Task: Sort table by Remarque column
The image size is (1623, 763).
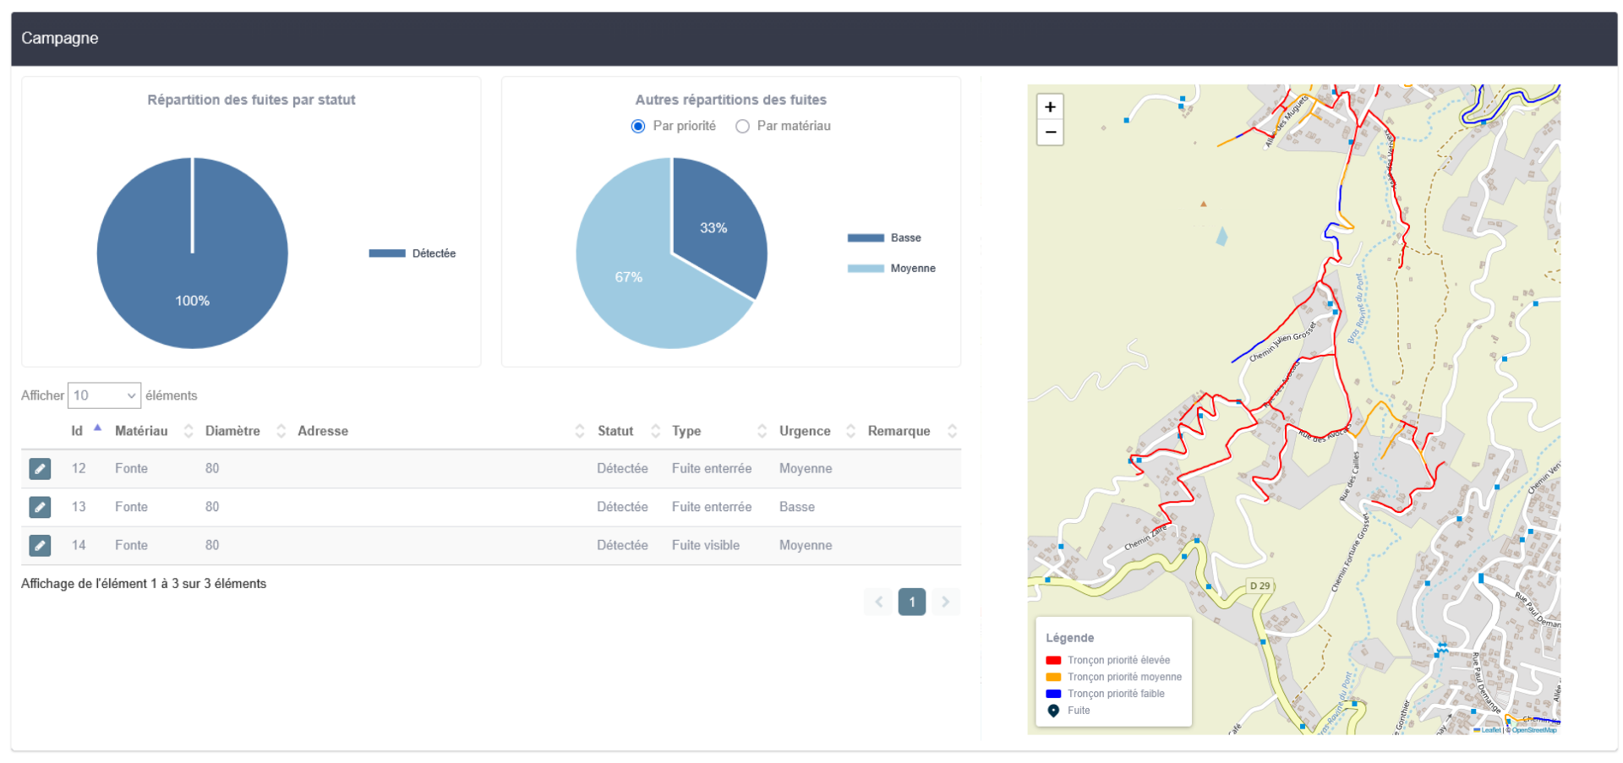Action: [x=911, y=431]
